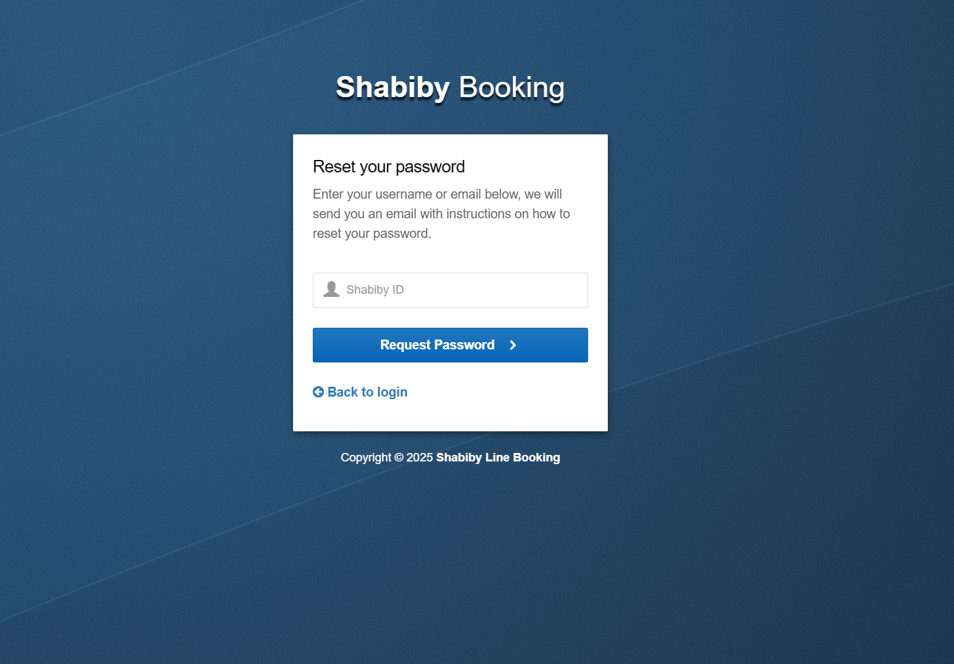The image size is (954, 664).
Task: Click the Request Password label text
Action: [437, 345]
